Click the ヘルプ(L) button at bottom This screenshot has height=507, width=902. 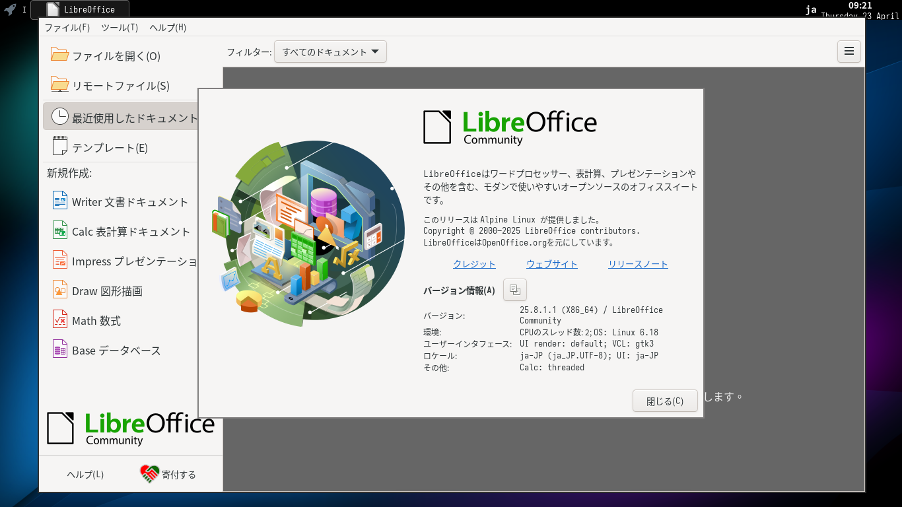click(x=85, y=474)
